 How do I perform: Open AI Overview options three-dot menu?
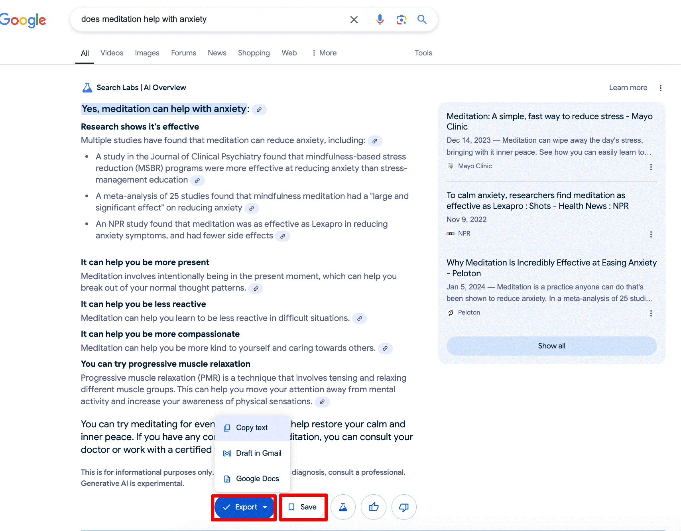(661, 88)
